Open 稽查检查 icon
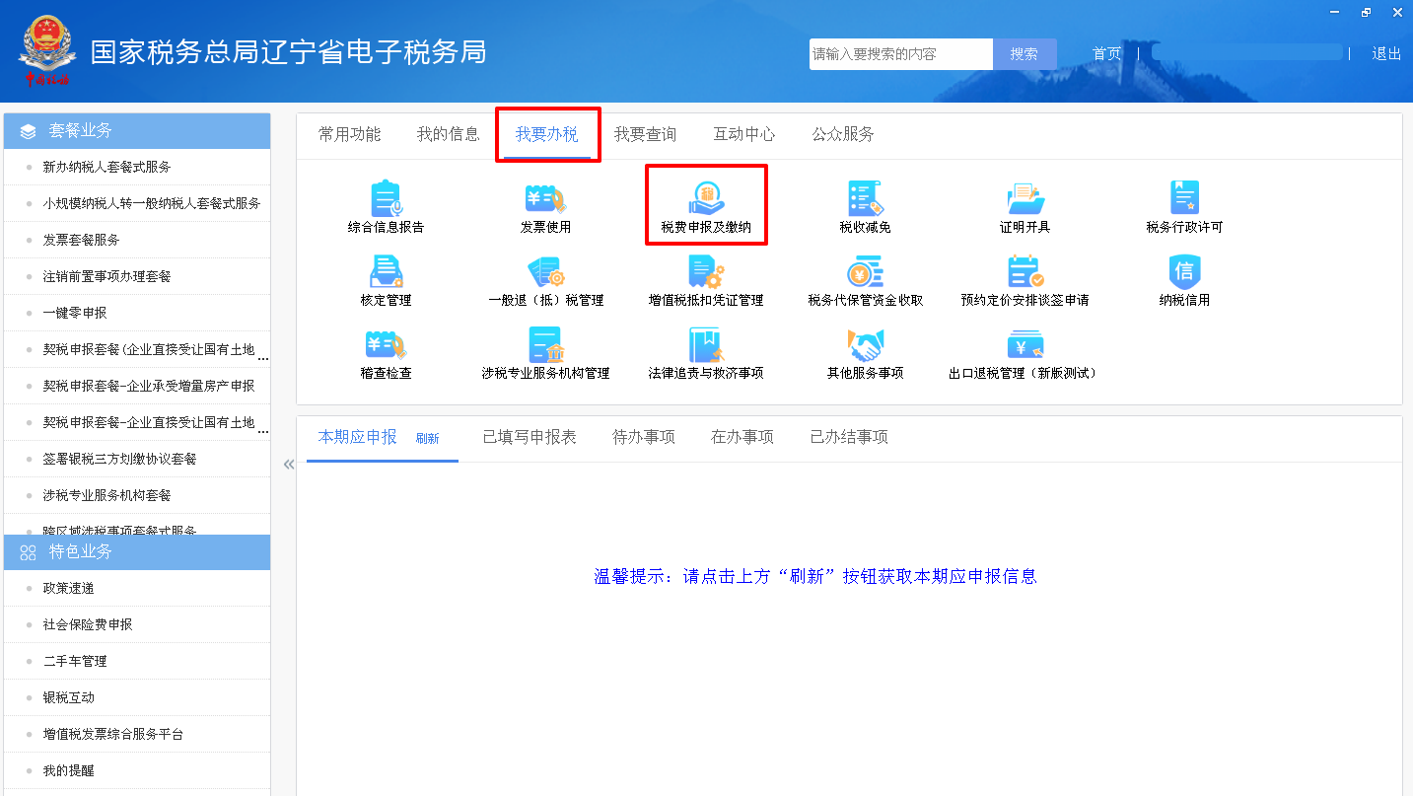The width and height of the screenshot is (1413, 796). tap(386, 345)
